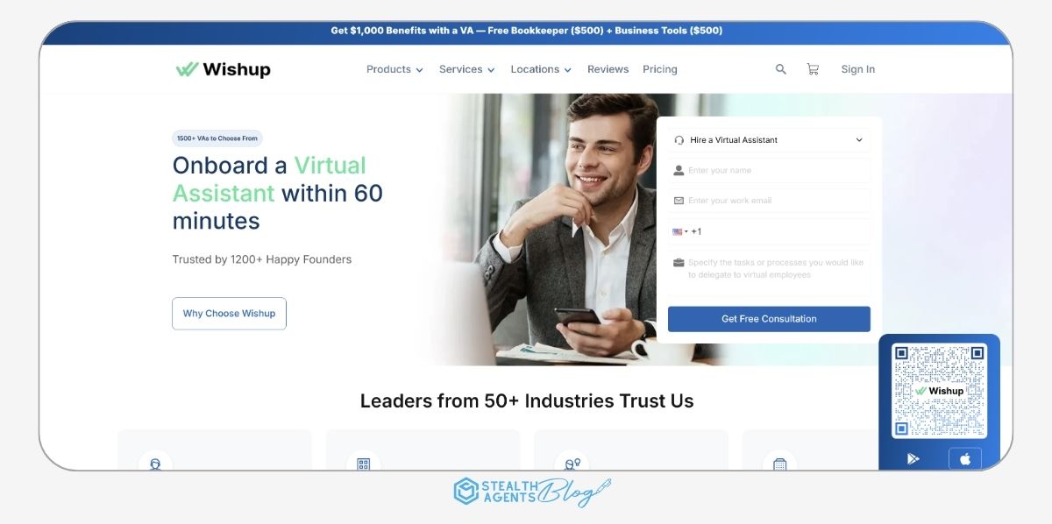Expand the Locations menu
Image resolution: width=1052 pixels, height=524 pixels.
click(x=541, y=69)
